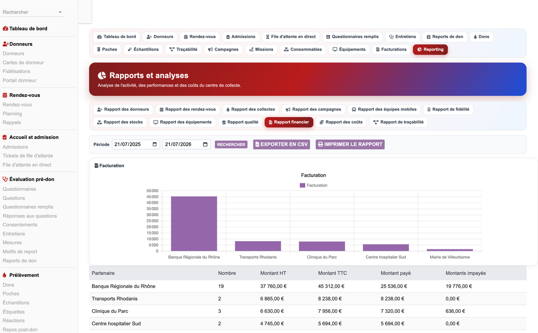This screenshot has width=538, height=333.
Task: Open the Facturations tab
Action: pos(391,49)
